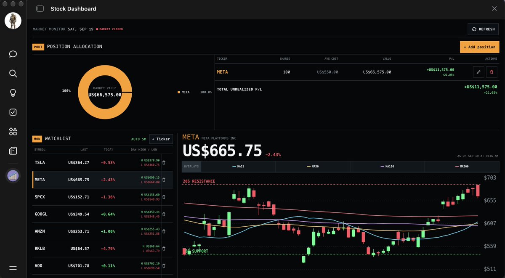The image size is (505, 278).
Task: Delete the META position with trash icon
Action: [x=492, y=72]
